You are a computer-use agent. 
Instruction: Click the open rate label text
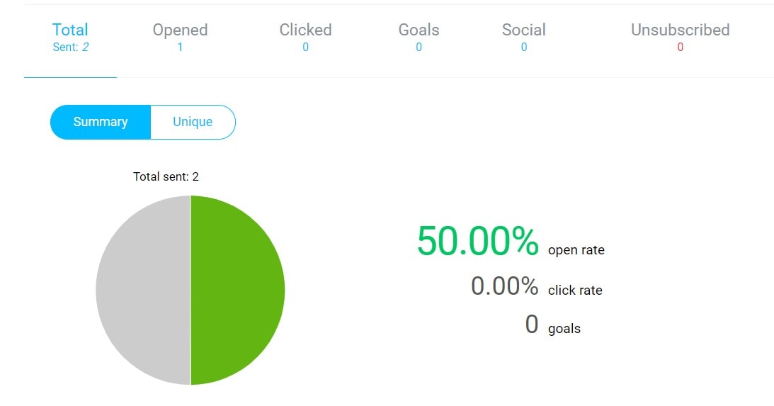pyautogui.click(x=576, y=250)
